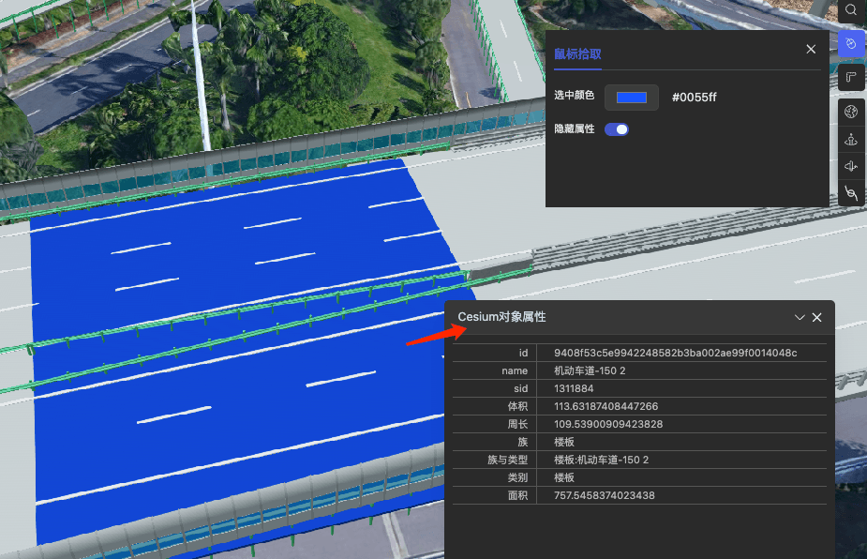
Task: Close the 鼠标拾取 panel
Action: click(x=811, y=50)
